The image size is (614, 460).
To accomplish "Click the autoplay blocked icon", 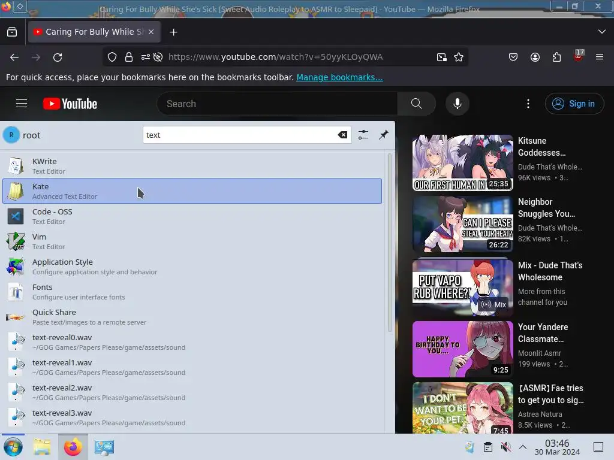I will (158, 57).
